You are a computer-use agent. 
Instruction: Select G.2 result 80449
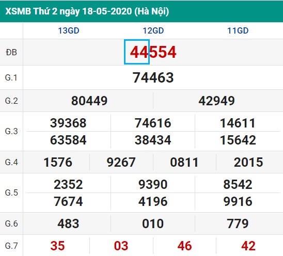point(89,101)
